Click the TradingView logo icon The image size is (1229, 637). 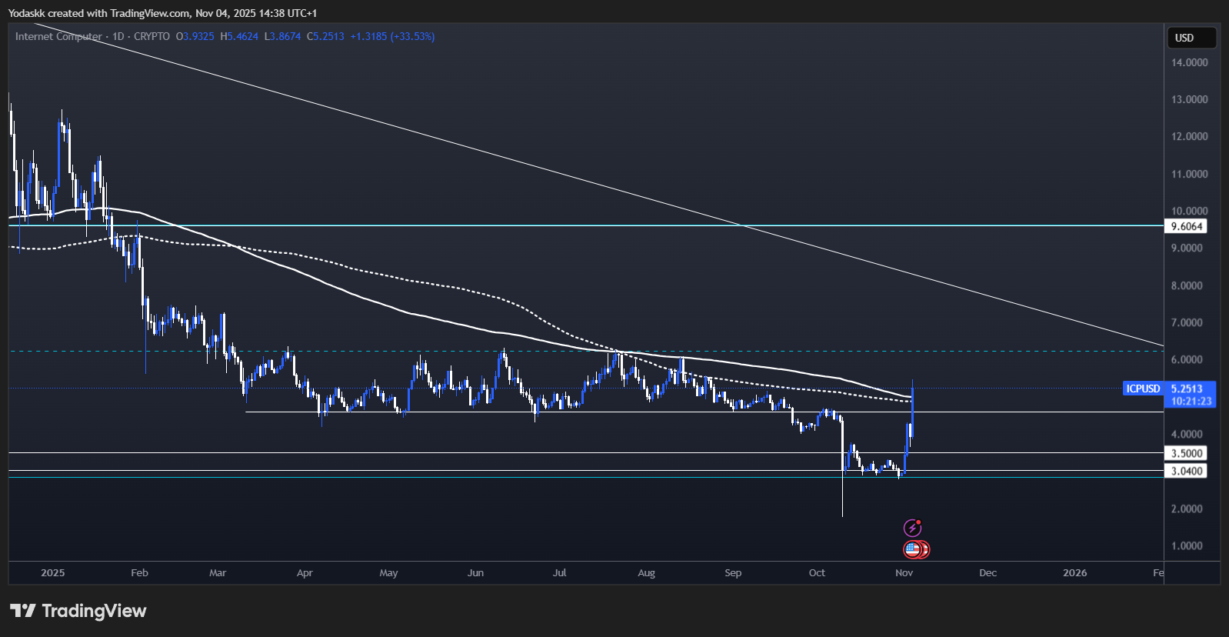pyautogui.click(x=23, y=611)
